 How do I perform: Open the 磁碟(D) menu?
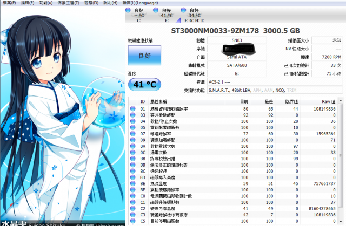tap(91, 3)
